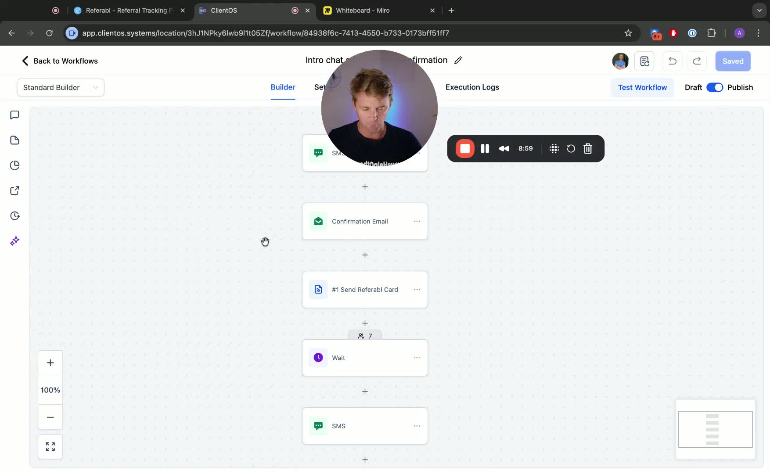This screenshot has height=474, width=770.
Task: Open options menu for bottom SMS step
Action: point(417,426)
